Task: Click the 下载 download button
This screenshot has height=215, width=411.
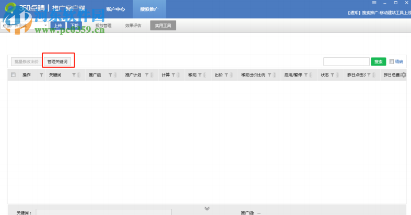Action: [75, 26]
